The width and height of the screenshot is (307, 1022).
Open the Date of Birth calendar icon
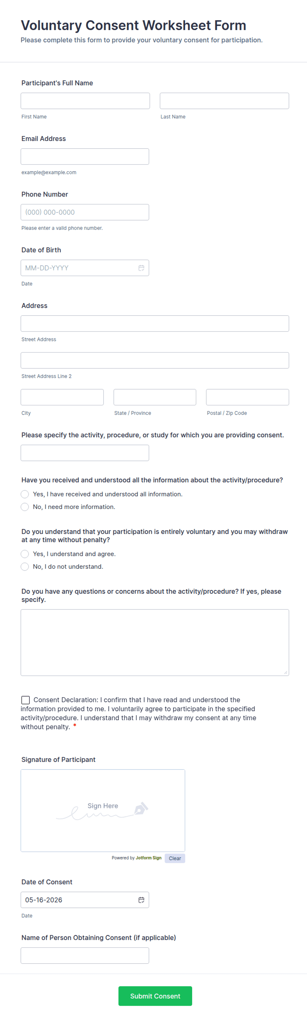[141, 268]
